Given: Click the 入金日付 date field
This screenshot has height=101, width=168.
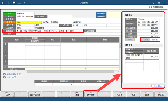Looking at the screenshot, I should point(25,16).
